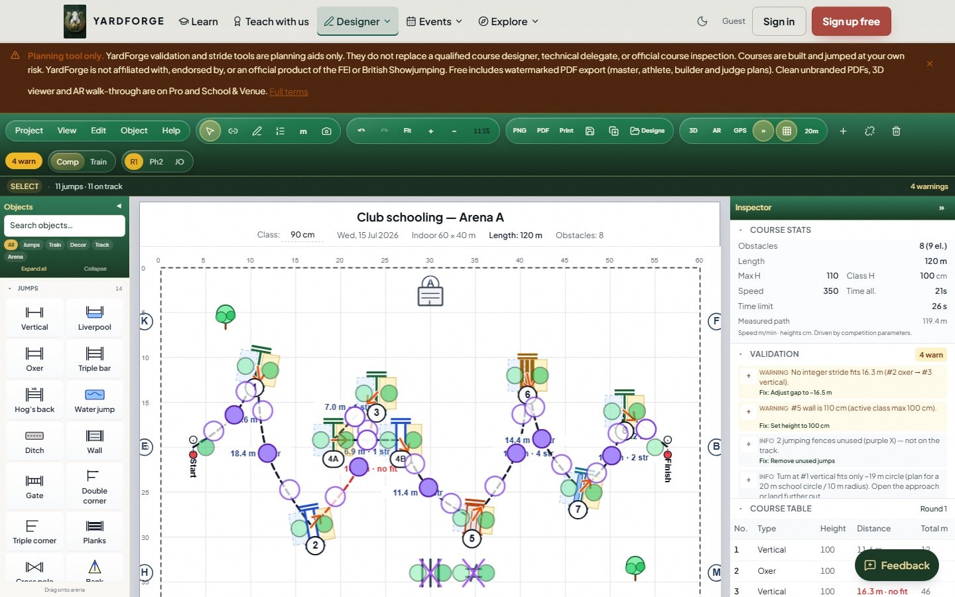The width and height of the screenshot is (955, 597).
Task: Open the Help menu
Action: click(x=171, y=131)
